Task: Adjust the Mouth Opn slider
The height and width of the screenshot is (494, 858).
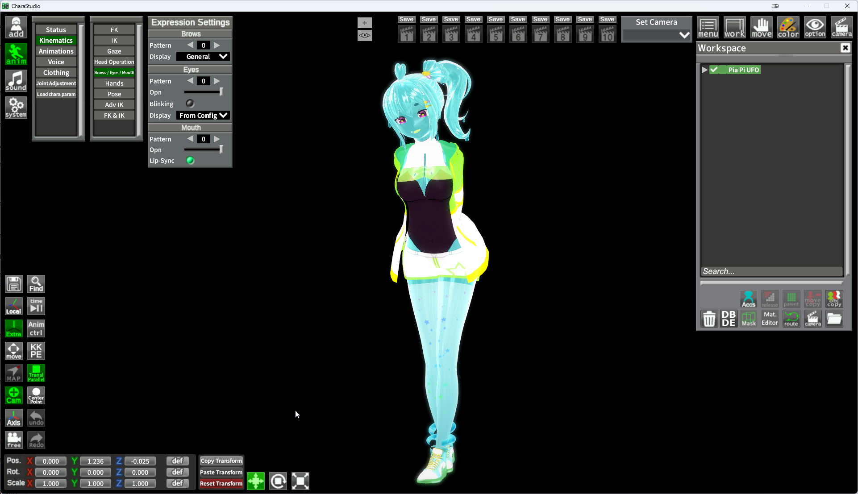Action: 203,149
